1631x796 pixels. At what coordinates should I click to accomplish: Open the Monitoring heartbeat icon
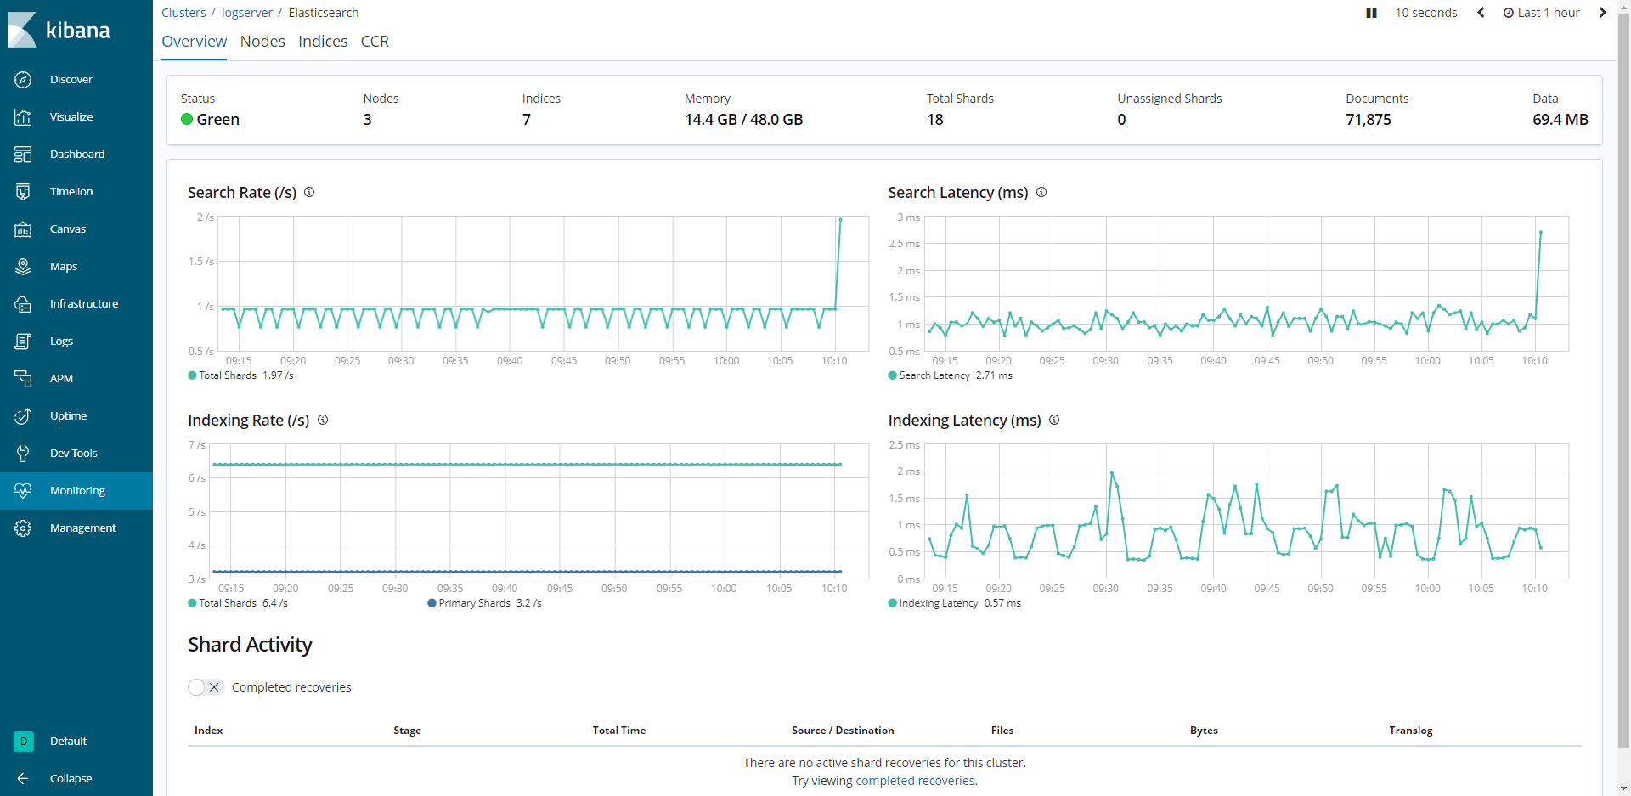[23, 490]
